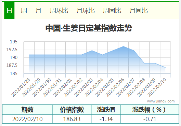The width and height of the screenshot is (181, 126).
Task: Click the 2022/01/28 x-axis date label
Action: point(21,87)
